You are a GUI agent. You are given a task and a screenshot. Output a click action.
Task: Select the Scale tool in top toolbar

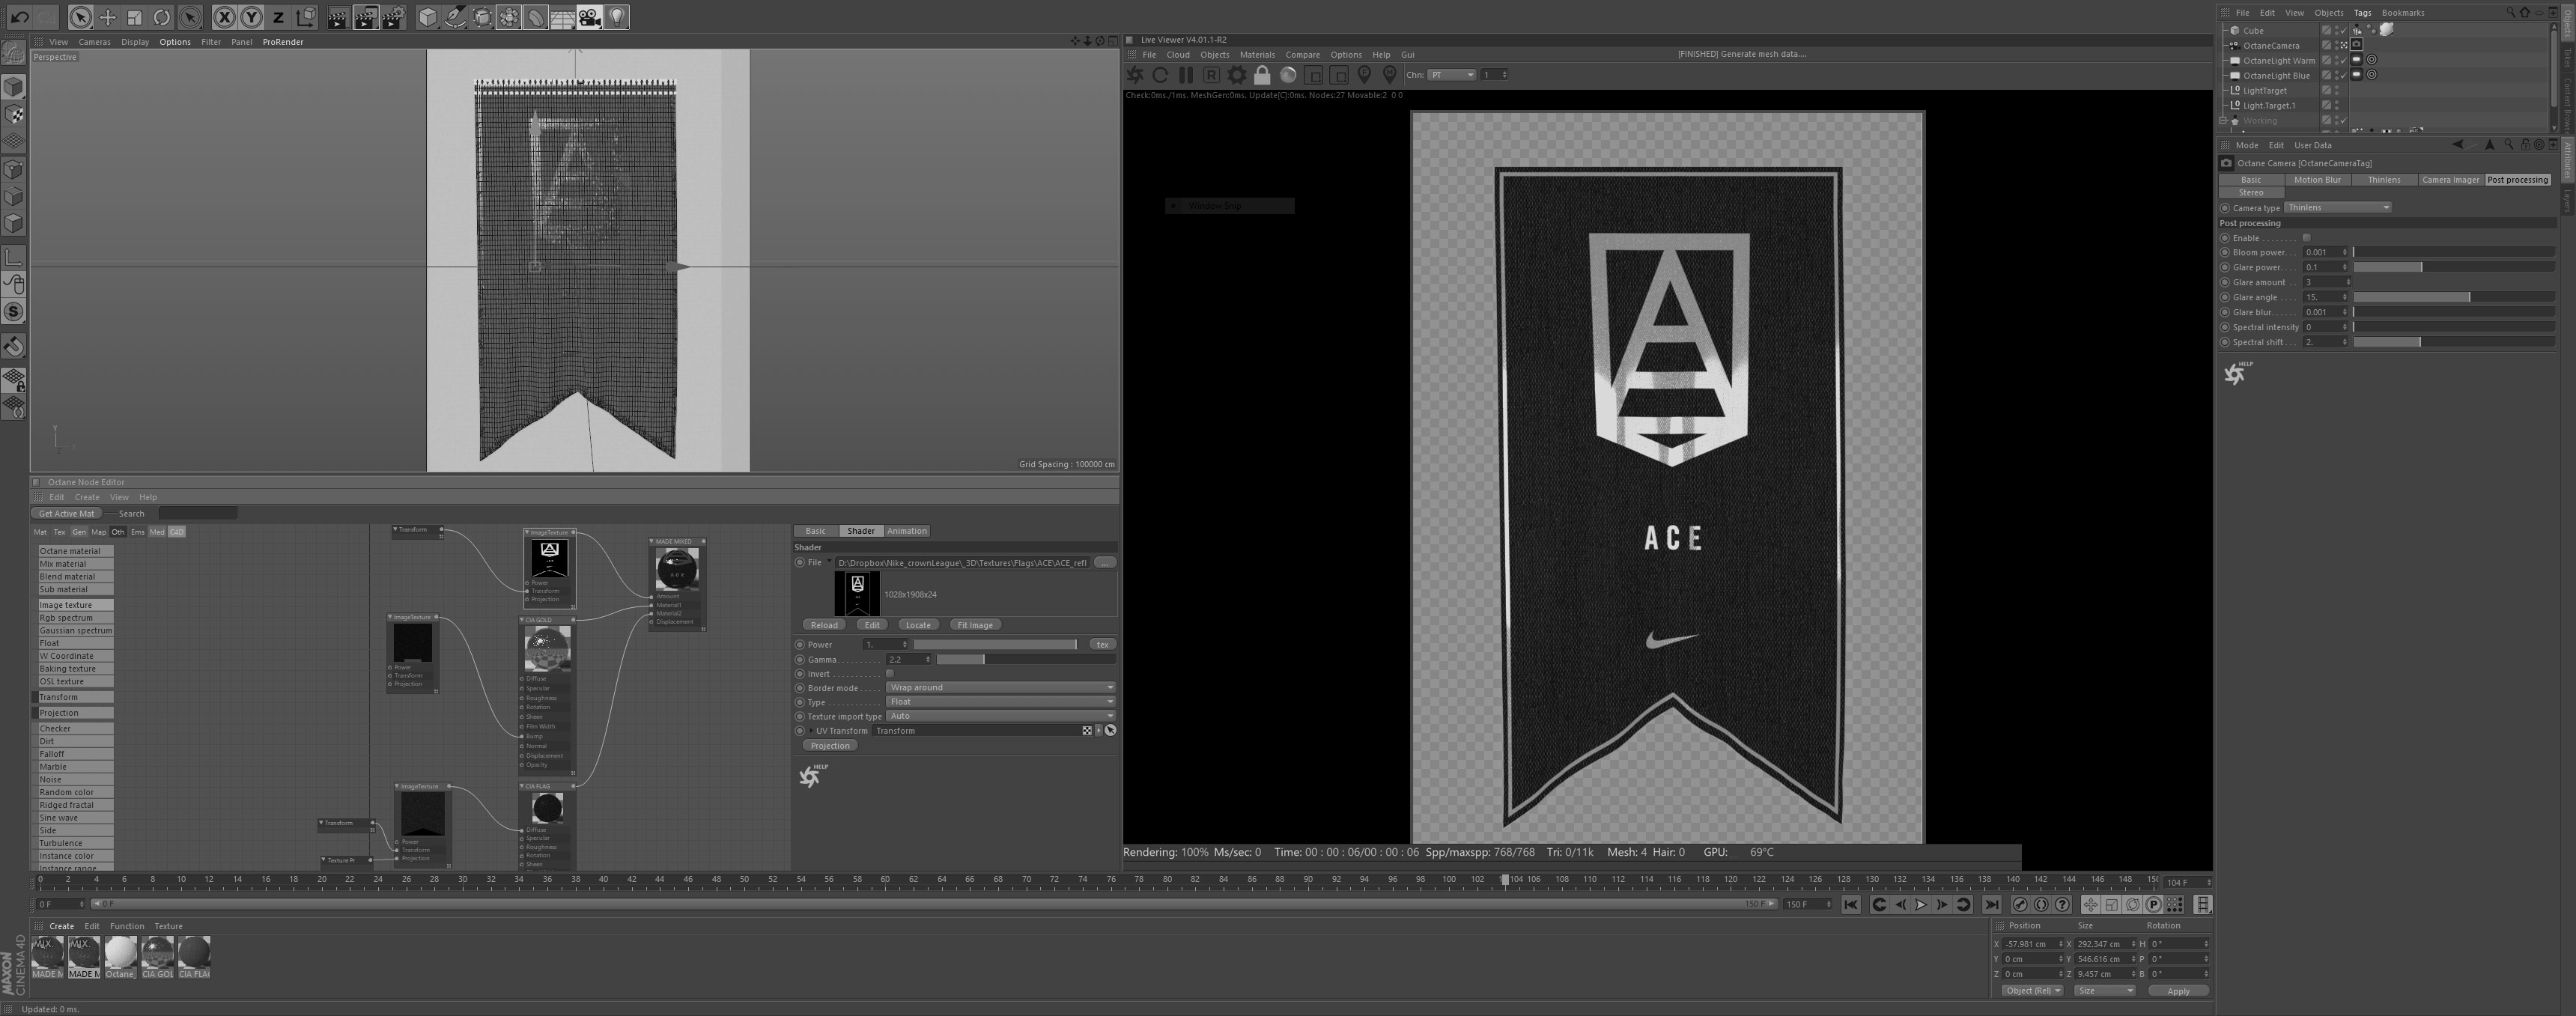point(134,17)
